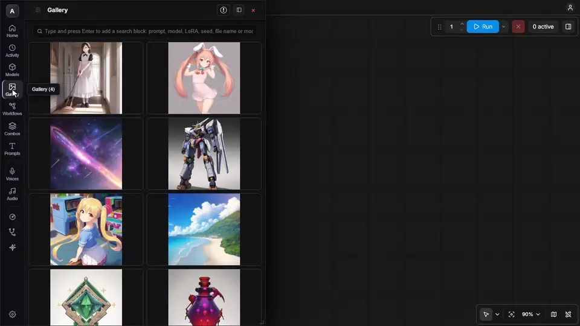Click the drag handle beside run count

439,27
